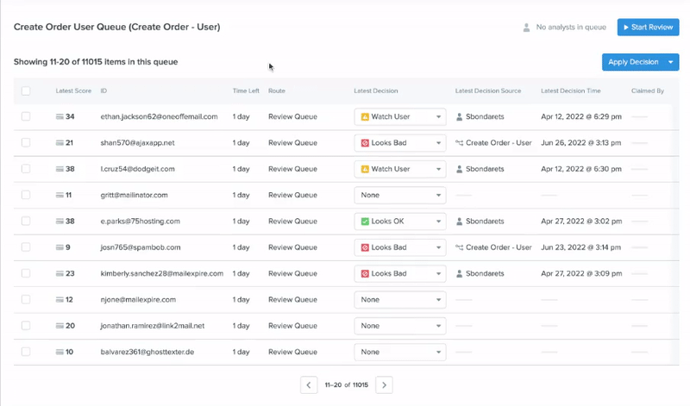Click the score icon next to score 9
The image size is (690, 406).
coord(60,247)
